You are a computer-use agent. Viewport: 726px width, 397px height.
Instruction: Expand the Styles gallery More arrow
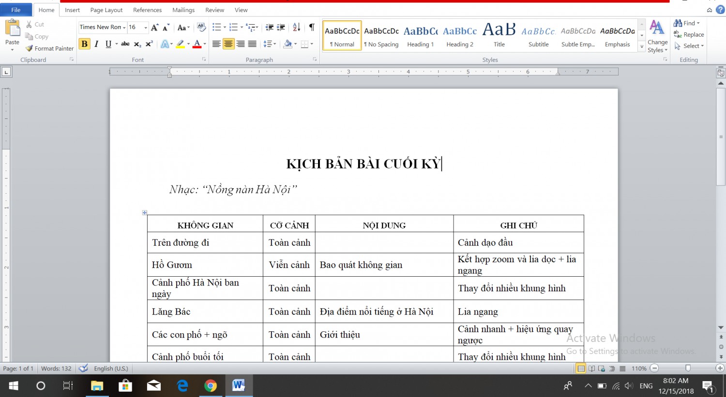642,47
